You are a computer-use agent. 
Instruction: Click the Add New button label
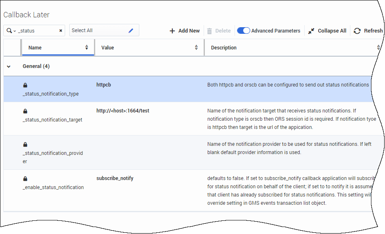pos(189,31)
